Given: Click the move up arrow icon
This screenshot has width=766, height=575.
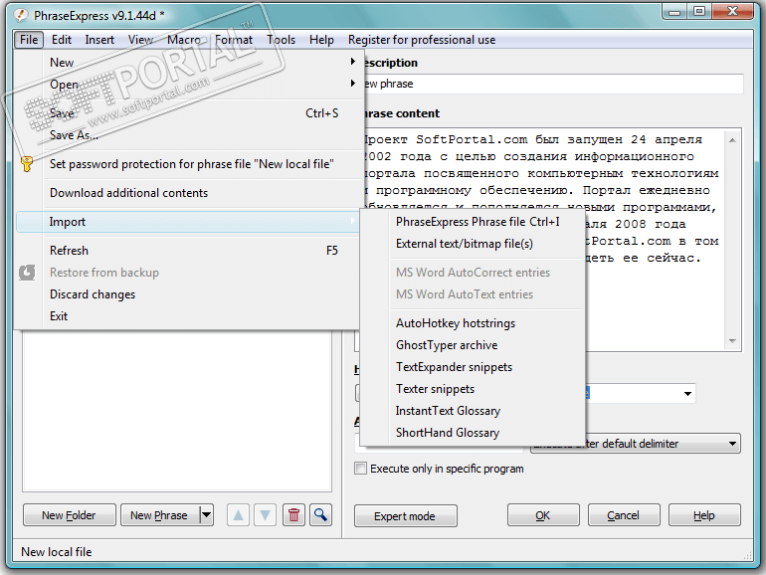Looking at the screenshot, I should click(239, 515).
